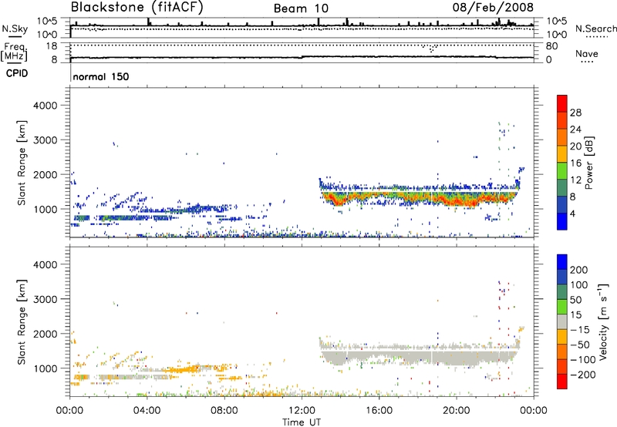Click the orange velocity scatter near 06:00
This screenshot has height=427, width=617.
[185, 369]
